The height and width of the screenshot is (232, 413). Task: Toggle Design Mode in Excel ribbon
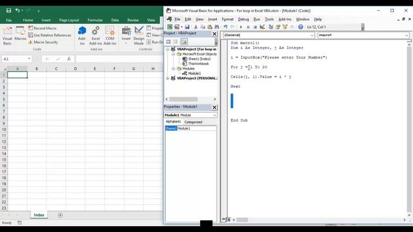pos(139,35)
